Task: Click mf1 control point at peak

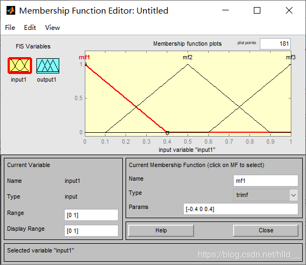Action: (x=85, y=64)
